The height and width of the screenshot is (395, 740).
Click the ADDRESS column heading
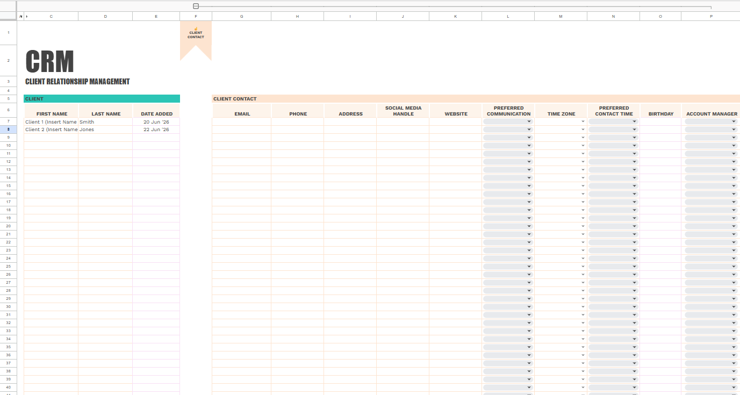pos(350,114)
